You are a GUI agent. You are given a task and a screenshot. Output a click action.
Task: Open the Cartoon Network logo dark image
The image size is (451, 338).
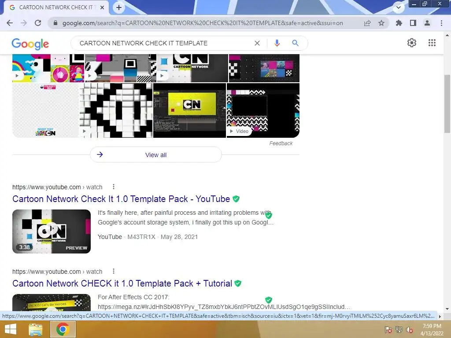tap(192, 68)
